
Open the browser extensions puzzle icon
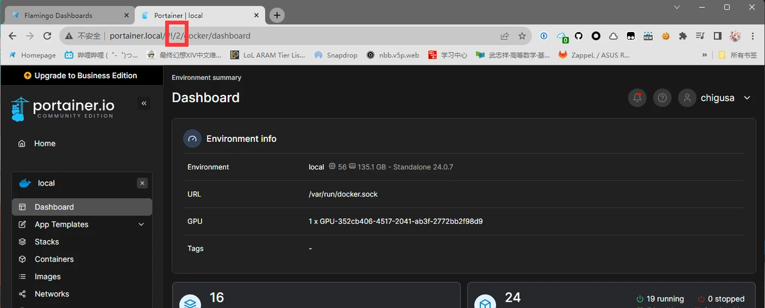[x=683, y=36]
